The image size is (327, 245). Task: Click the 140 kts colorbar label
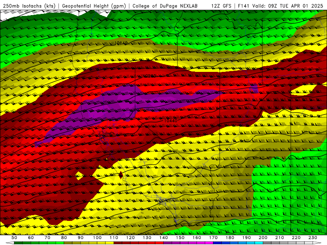click(x=163, y=238)
